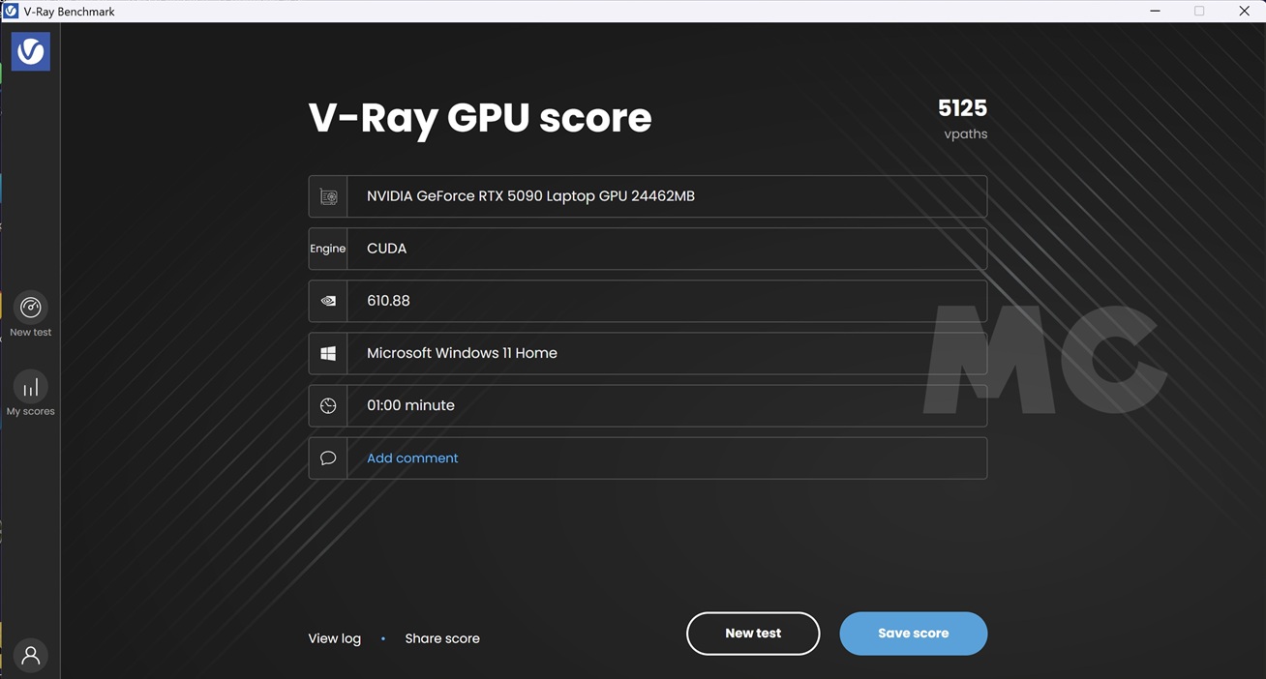Open the user account profile icon
Viewport: 1266px width, 679px height.
[31, 655]
